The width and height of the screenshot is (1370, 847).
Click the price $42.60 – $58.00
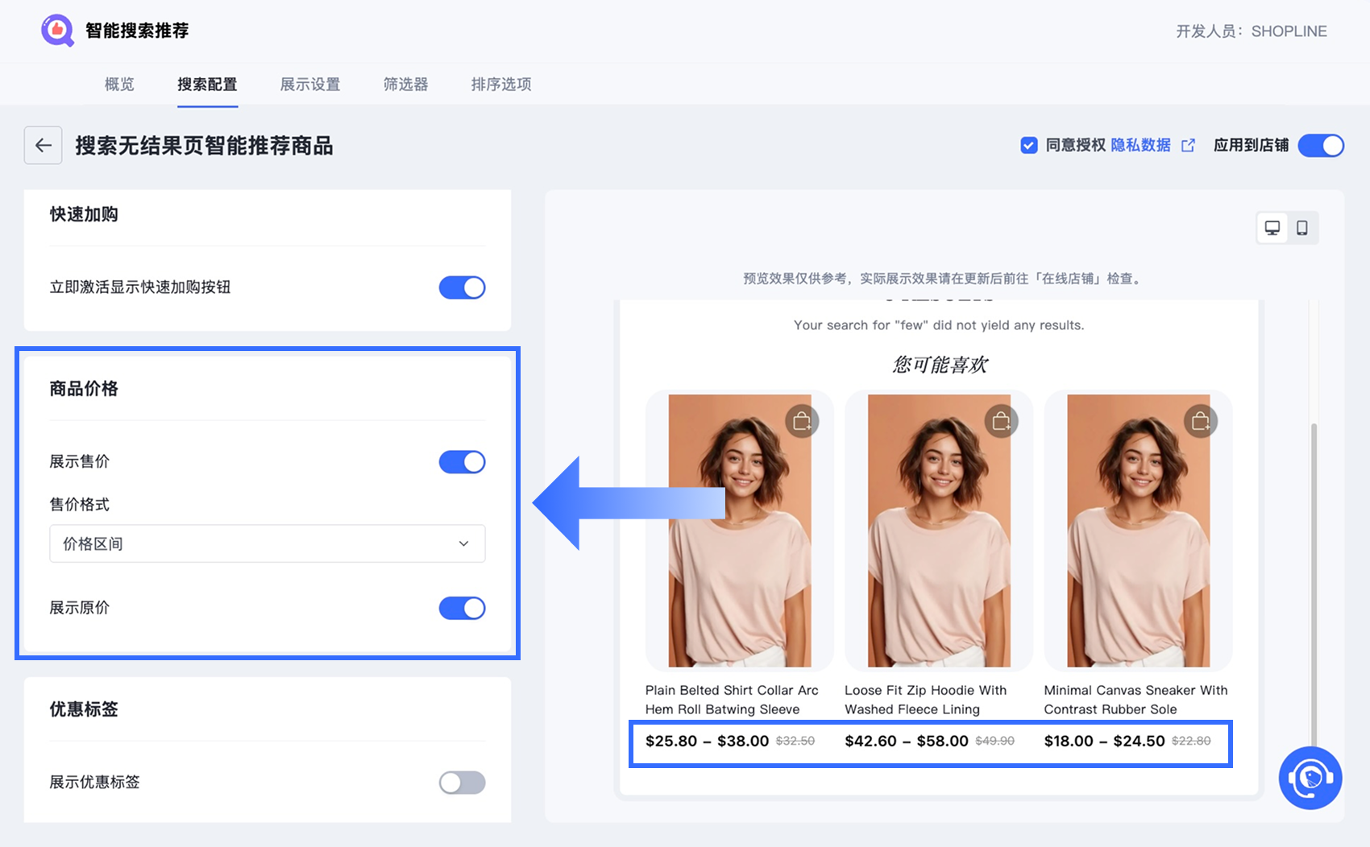pos(907,741)
